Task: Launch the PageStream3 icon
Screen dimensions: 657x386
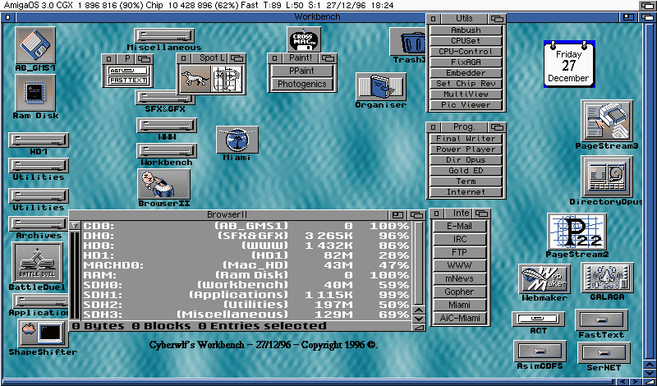Action: pyautogui.click(x=607, y=121)
